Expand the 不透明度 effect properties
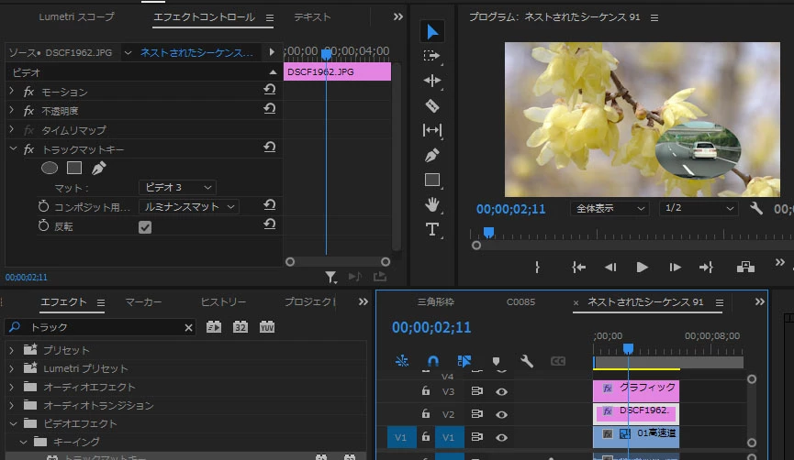The width and height of the screenshot is (794, 460). 12,110
